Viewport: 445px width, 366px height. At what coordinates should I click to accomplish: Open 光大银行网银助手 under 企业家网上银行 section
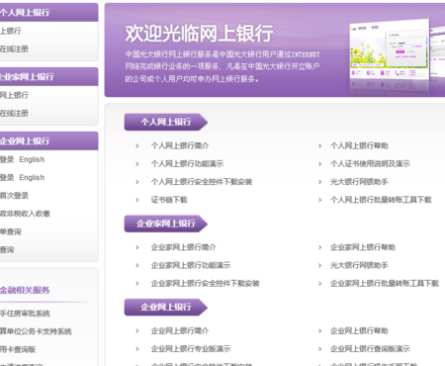[x=359, y=265]
